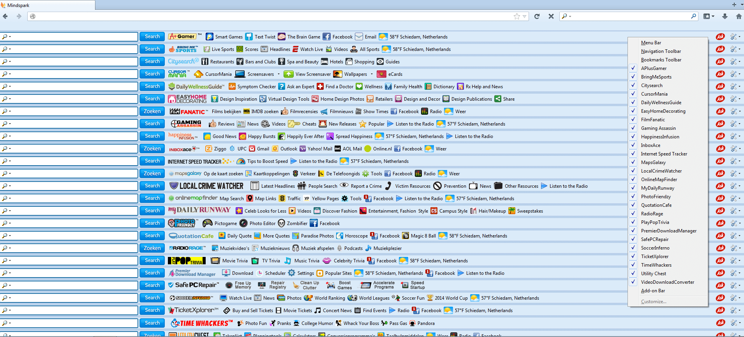Open IMDB zoeken on FilmFanatic bar
The width and height of the screenshot is (744, 337).
pos(261,112)
